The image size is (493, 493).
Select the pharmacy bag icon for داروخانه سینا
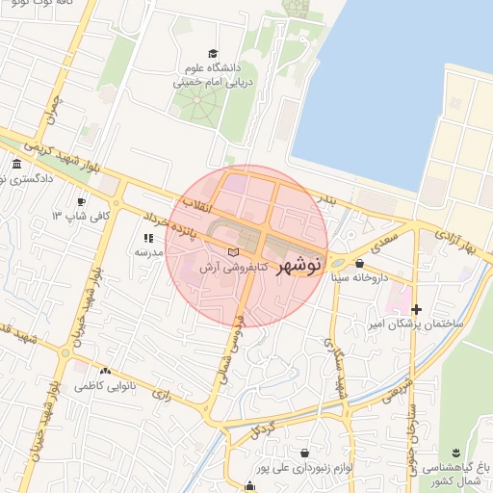click(359, 264)
